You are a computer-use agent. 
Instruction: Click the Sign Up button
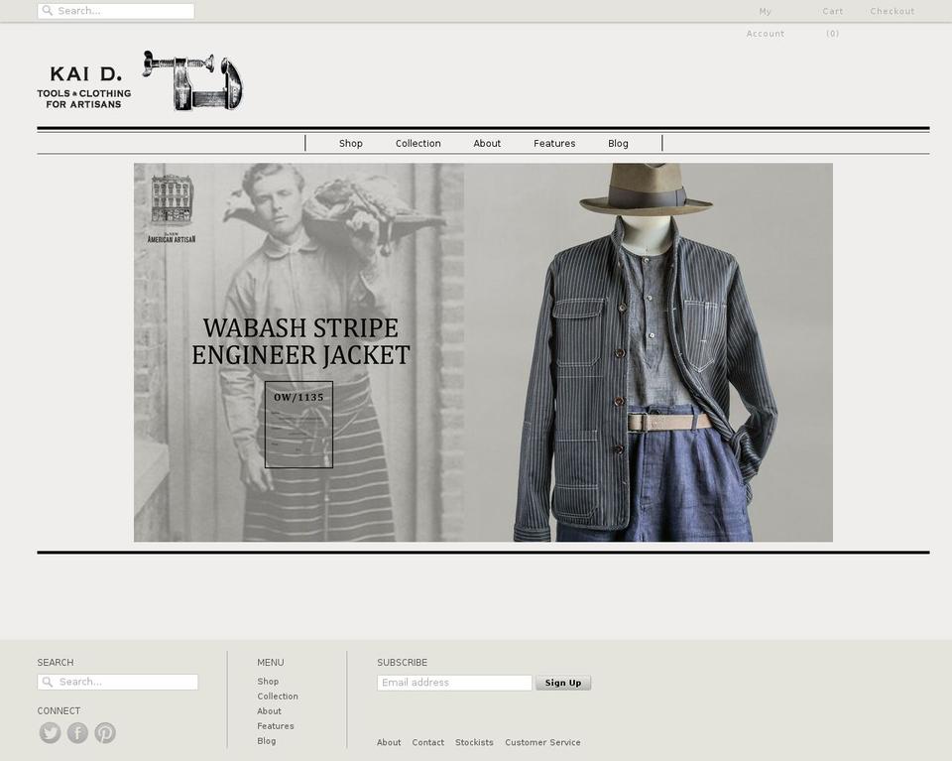coord(563,683)
